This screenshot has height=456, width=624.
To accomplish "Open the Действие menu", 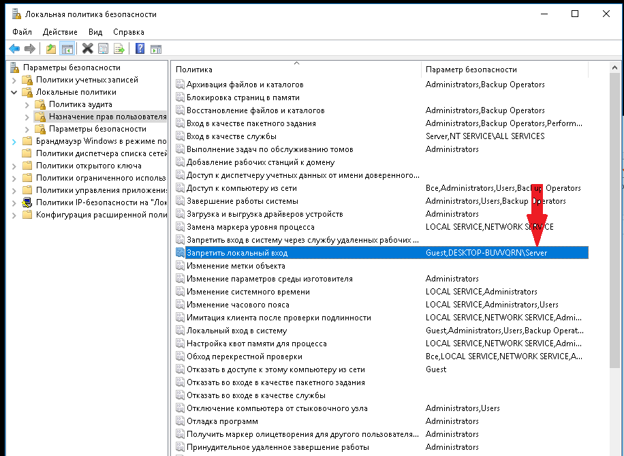I will pos(60,32).
